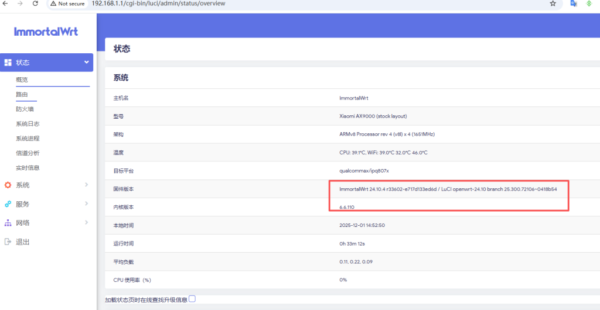Reload the page with browser refresh button
Screen dimensions: 600x310
click(35, 4)
